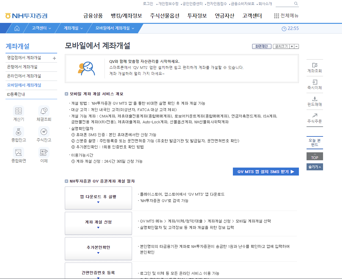Click the customer support illustration
342x279 pixels.
pyautogui.click(x=86, y=68)
